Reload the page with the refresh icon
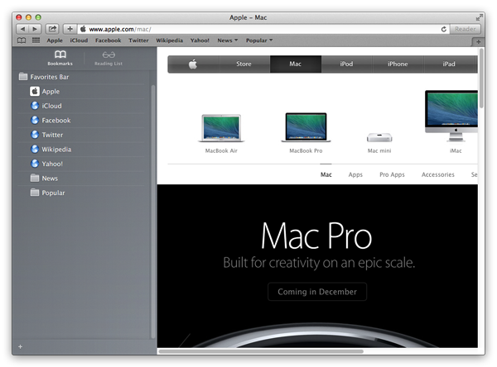 [444, 29]
